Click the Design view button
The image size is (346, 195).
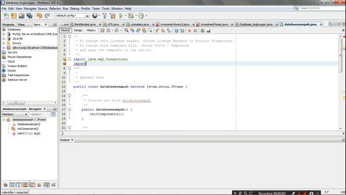click(x=78, y=30)
